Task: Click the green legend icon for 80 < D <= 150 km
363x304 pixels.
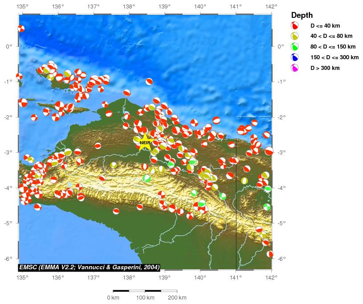Action: coord(294,47)
